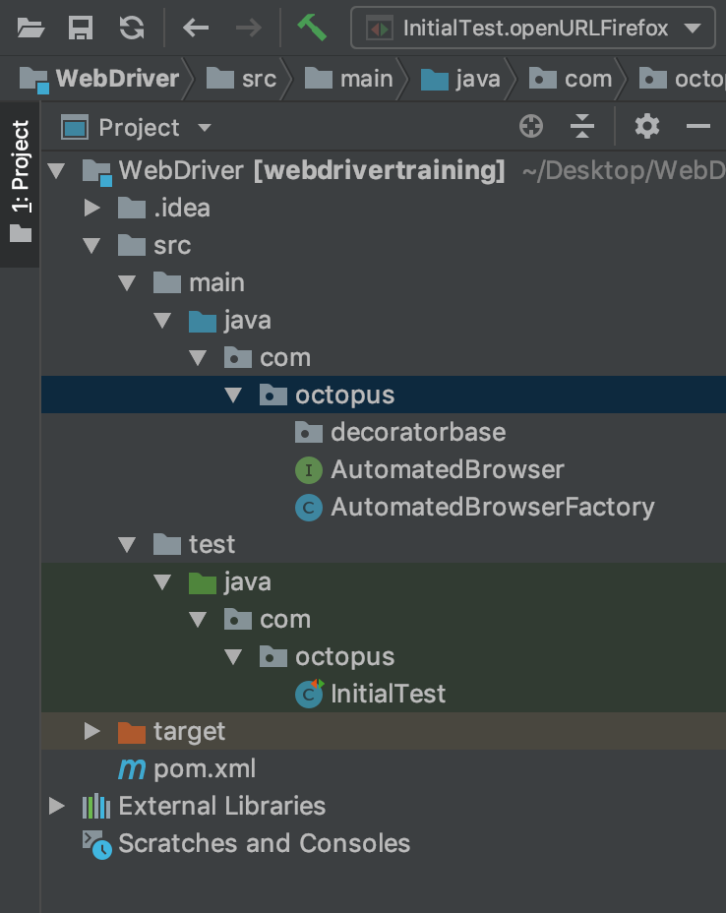Expand the target folder arrow
Screen dimensions: 726x913
point(92,731)
